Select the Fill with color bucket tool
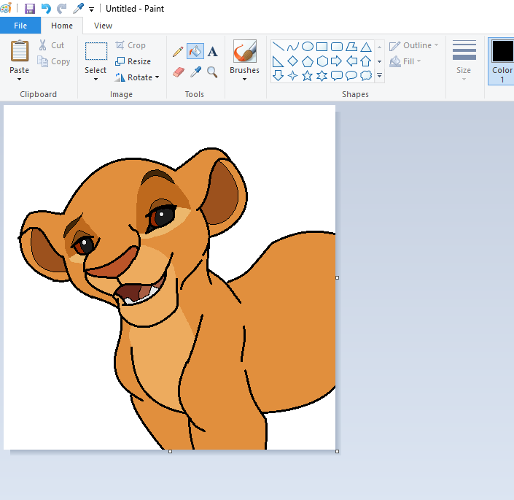This screenshot has width=514, height=500. point(195,51)
